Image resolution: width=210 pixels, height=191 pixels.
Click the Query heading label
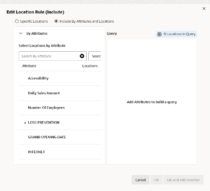(x=112, y=34)
